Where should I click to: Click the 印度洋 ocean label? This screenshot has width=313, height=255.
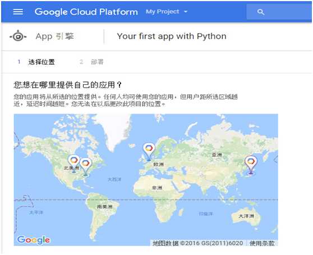[x=206, y=213]
